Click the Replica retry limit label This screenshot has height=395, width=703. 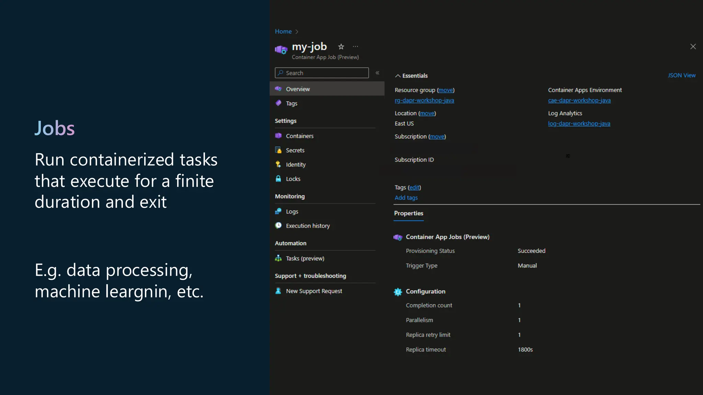(x=428, y=335)
